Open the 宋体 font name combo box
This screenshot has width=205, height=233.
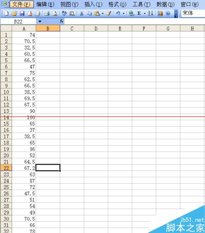click(x=193, y=13)
